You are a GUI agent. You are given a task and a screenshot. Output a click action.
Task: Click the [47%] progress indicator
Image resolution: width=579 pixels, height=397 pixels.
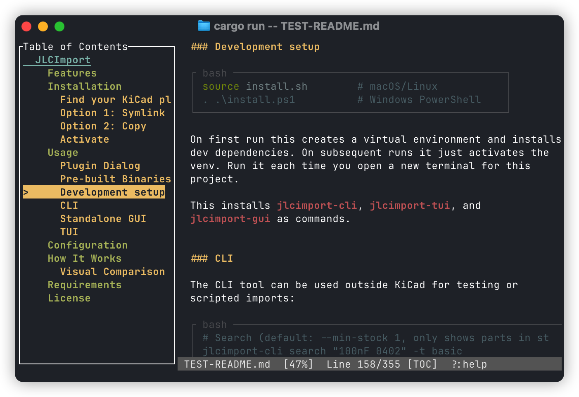click(x=299, y=364)
